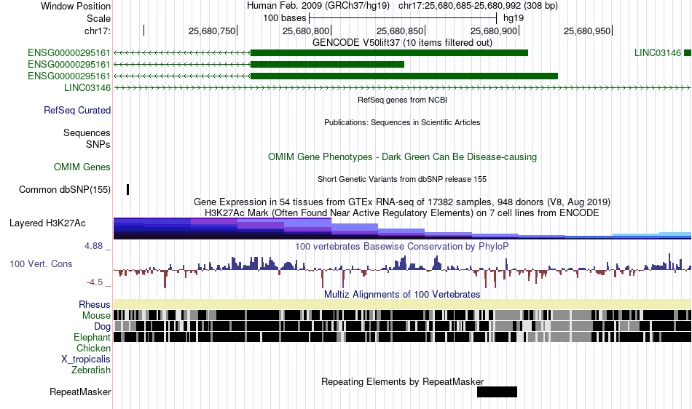Open the GENCODE V50lift37 track title
Image resolution: width=692 pixels, height=409 pixels.
coord(402,43)
